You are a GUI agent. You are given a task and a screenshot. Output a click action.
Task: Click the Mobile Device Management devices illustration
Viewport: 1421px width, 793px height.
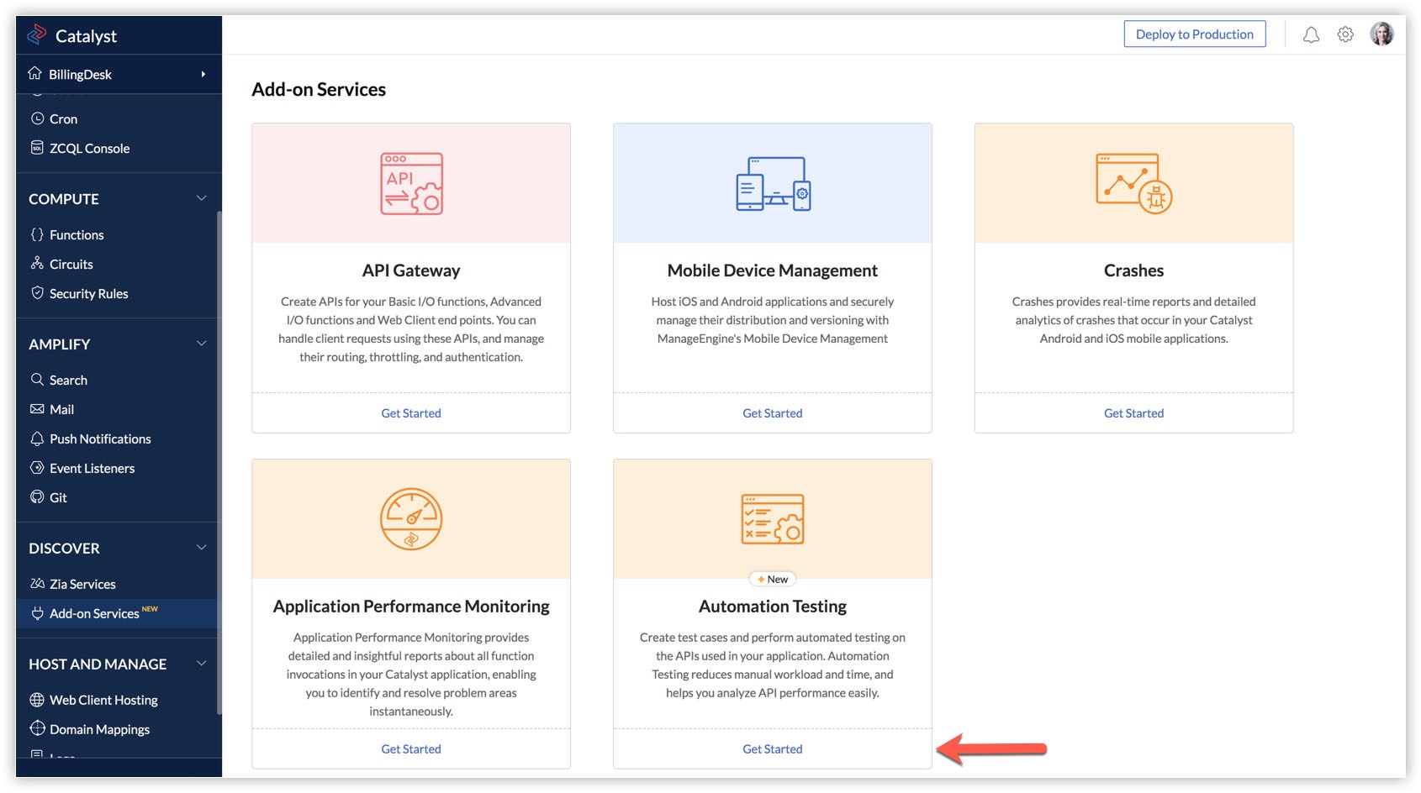point(773,183)
